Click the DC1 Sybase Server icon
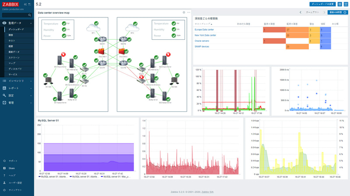Image resolution: width=350 pixels, height=196 pixels. [x=59, y=96]
